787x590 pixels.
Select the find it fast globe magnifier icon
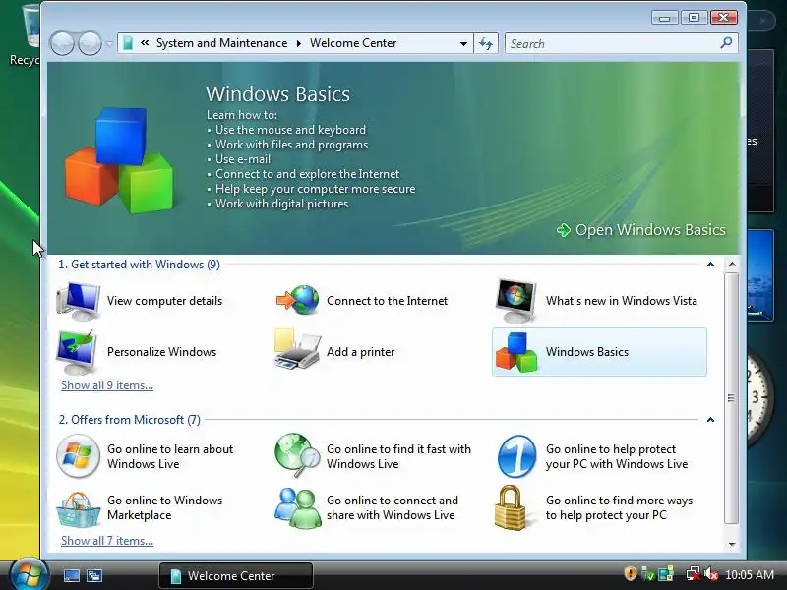point(297,455)
